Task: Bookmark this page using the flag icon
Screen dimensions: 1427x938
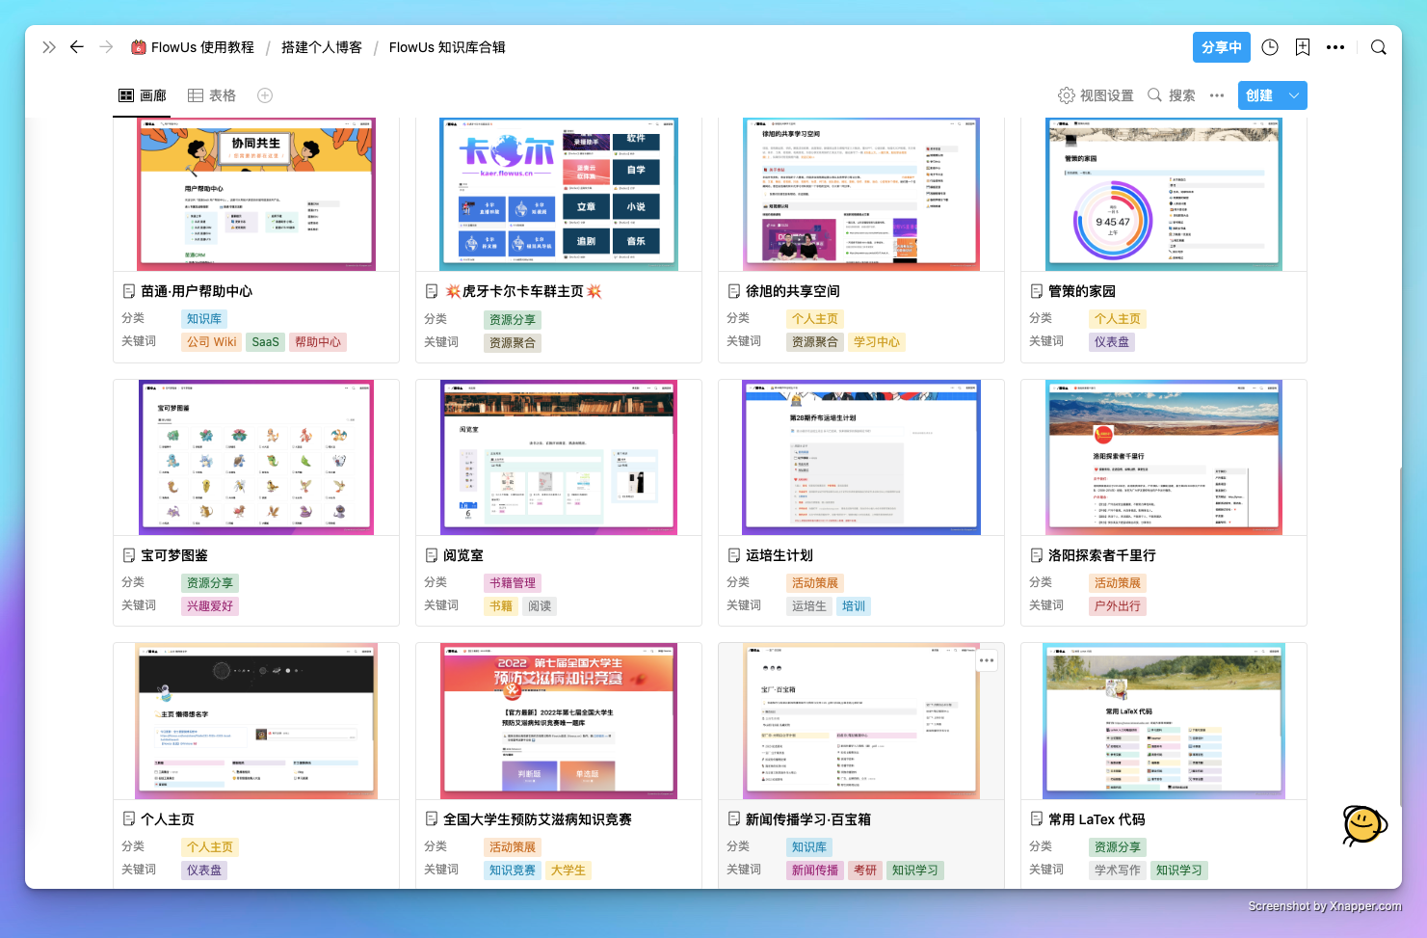Action: (x=1303, y=46)
